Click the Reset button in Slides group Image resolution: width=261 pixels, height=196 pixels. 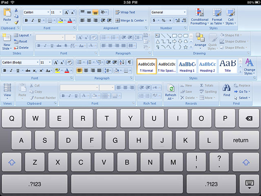pyautogui.click(x=21, y=41)
